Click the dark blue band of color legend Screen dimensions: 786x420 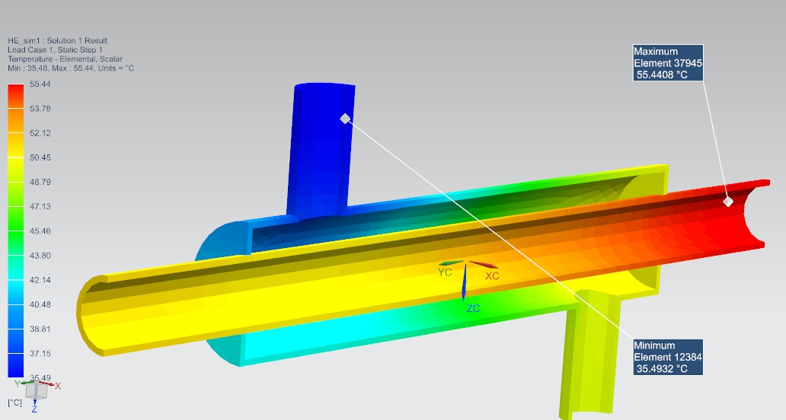tap(15, 365)
